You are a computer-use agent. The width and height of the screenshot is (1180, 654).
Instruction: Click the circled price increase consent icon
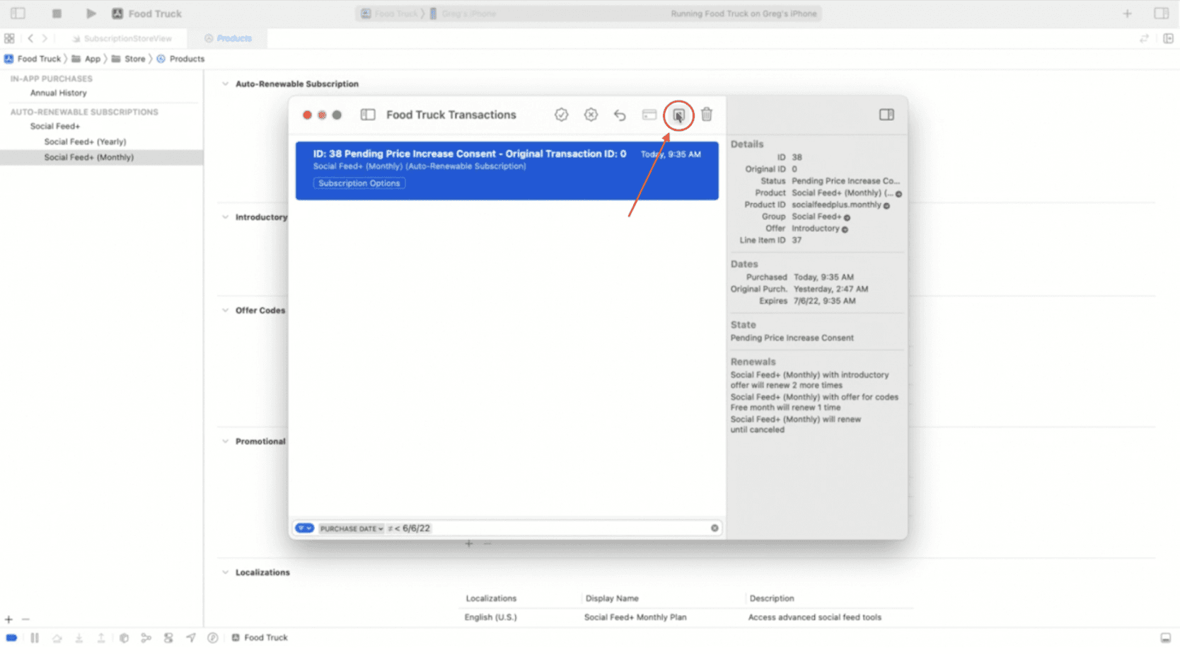(x=678, y=114)
